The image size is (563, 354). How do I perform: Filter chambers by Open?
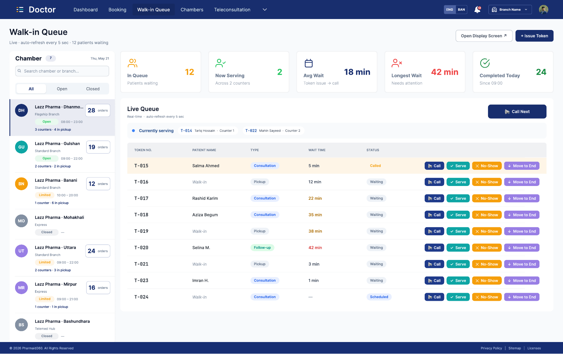pyautogui.click(x=62, y=89)
